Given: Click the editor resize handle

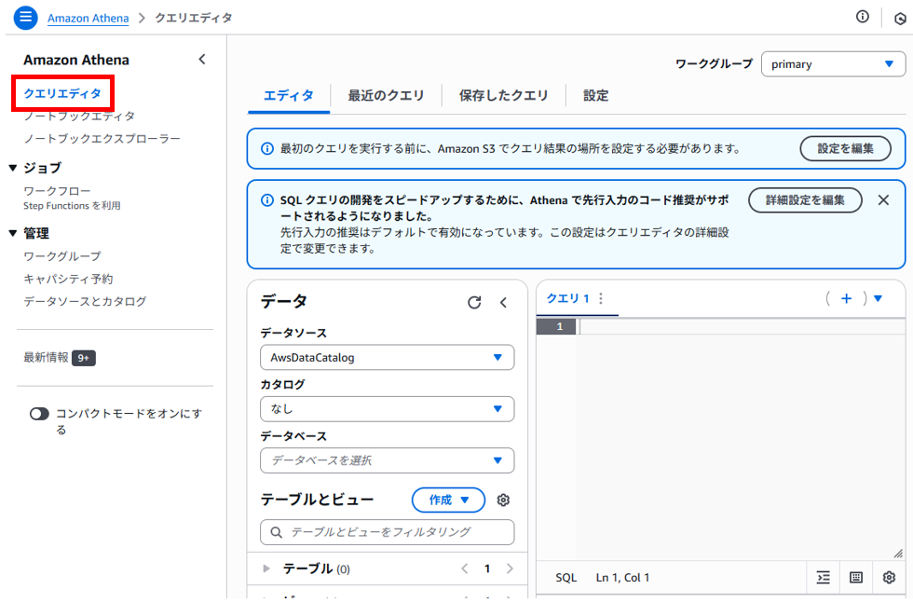Looking at the screenshot, I should click(x=898, y=554).
